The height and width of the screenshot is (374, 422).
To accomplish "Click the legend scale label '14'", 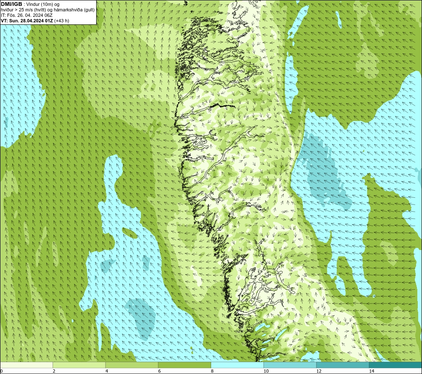I will tap(371, 371).
